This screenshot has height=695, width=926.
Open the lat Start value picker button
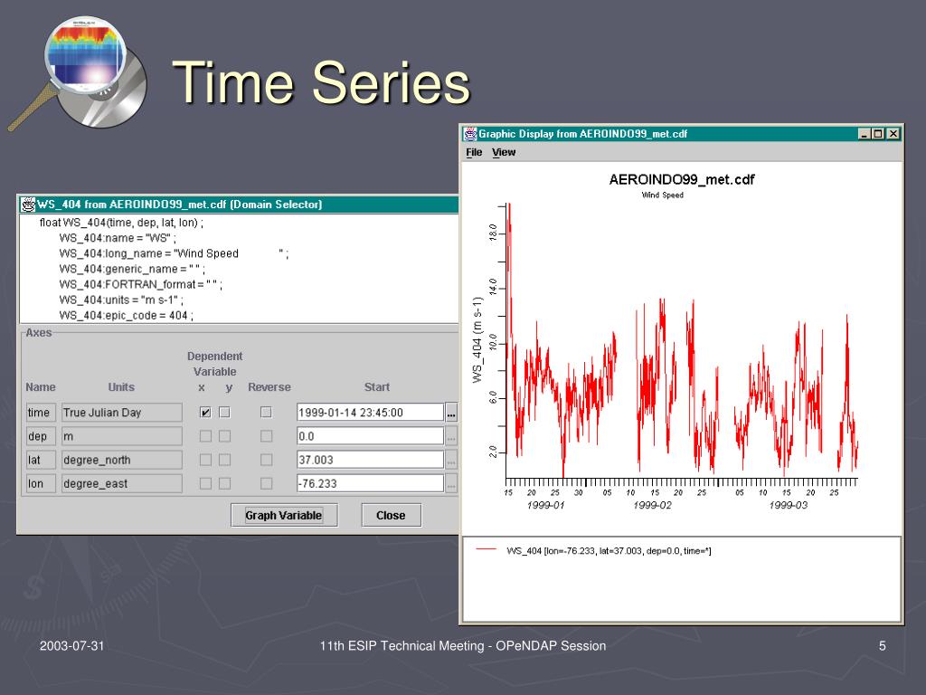(451, 460)
